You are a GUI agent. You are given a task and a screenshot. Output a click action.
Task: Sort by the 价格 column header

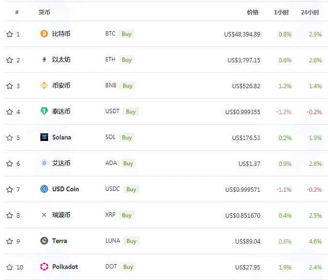[x=252, y=12]
